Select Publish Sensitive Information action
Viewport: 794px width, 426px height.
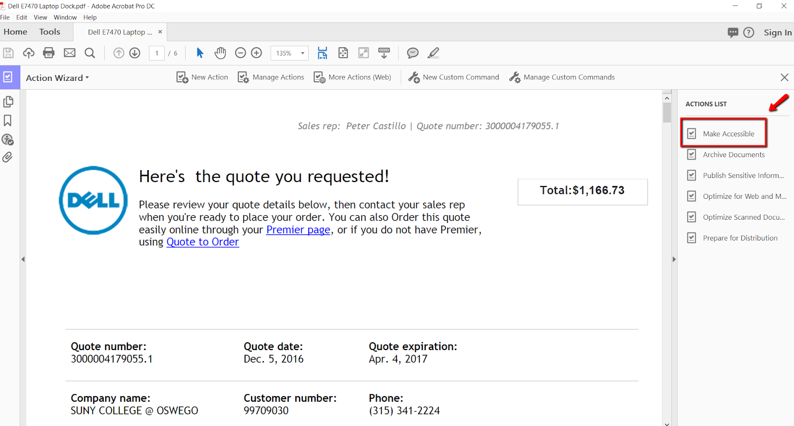[x=736, y=176]
